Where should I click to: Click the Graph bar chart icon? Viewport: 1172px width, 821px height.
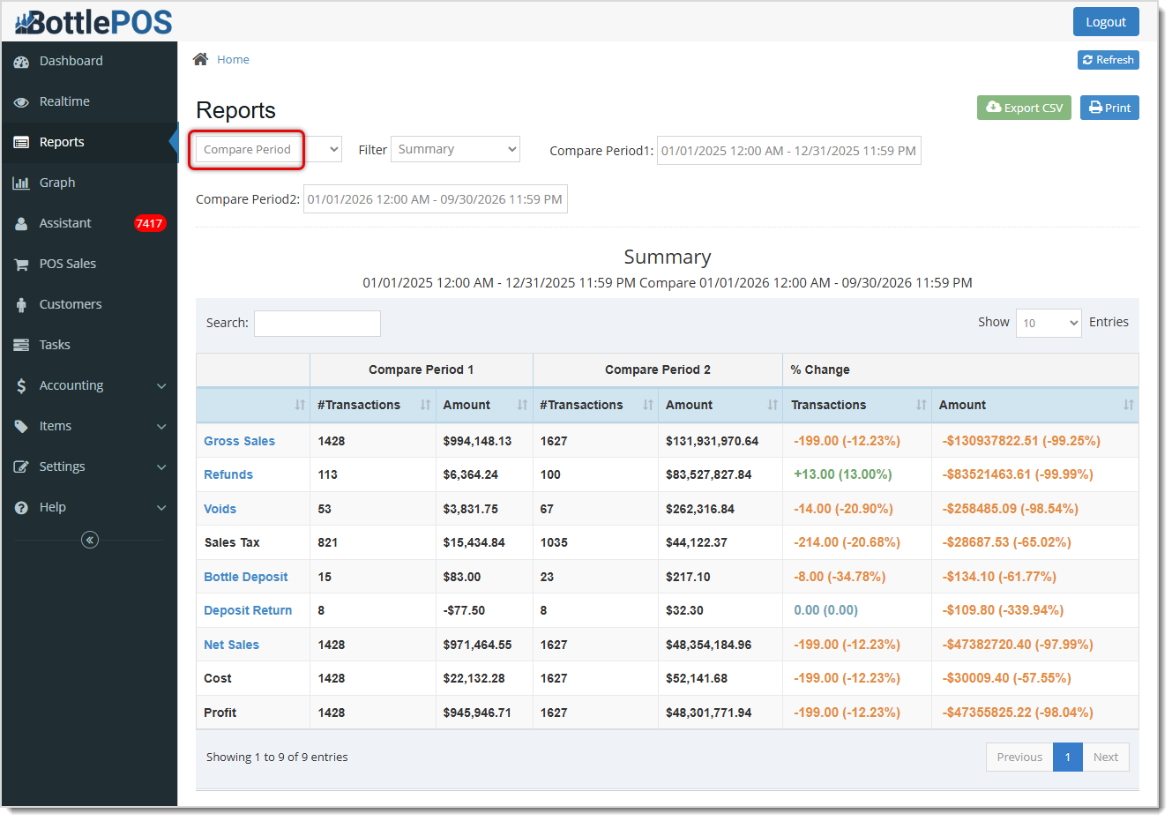(21, 183)
